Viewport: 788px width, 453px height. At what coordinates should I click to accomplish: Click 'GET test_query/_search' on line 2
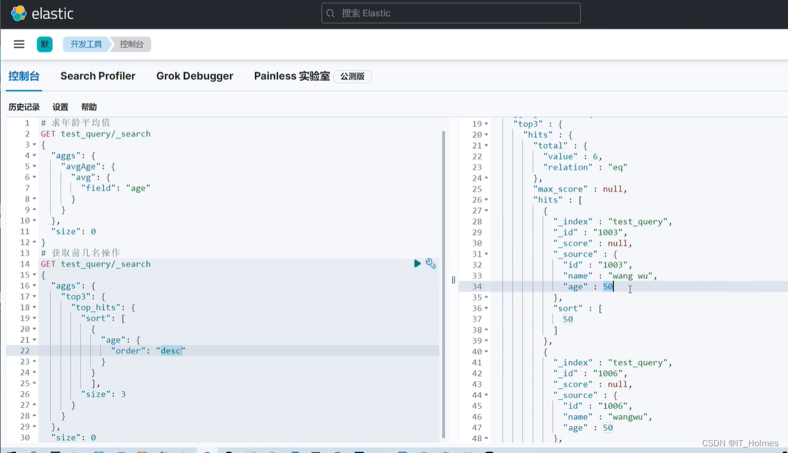pos(96,134)
